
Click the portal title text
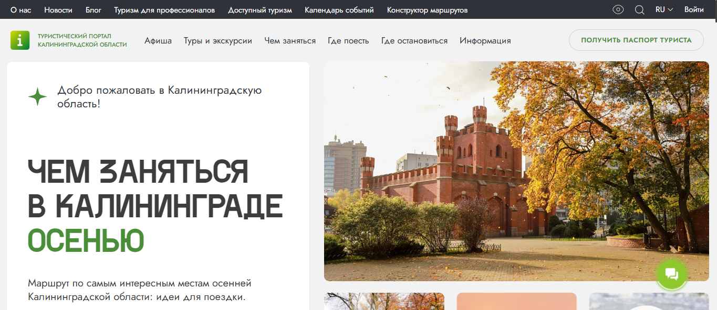[x=82, y=40]
